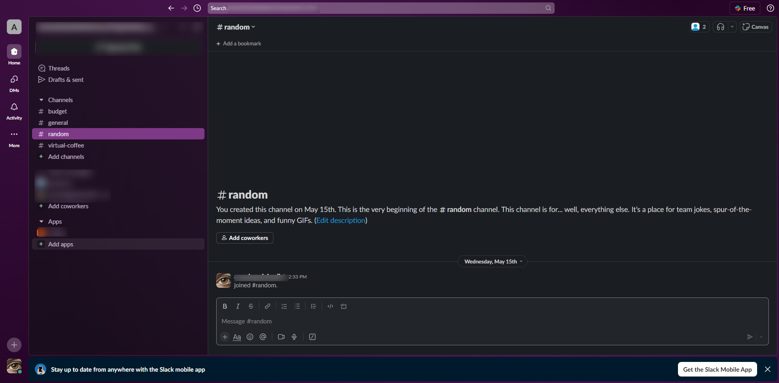Click the create new plus button

pyautogui.click(x=14, y=345)
